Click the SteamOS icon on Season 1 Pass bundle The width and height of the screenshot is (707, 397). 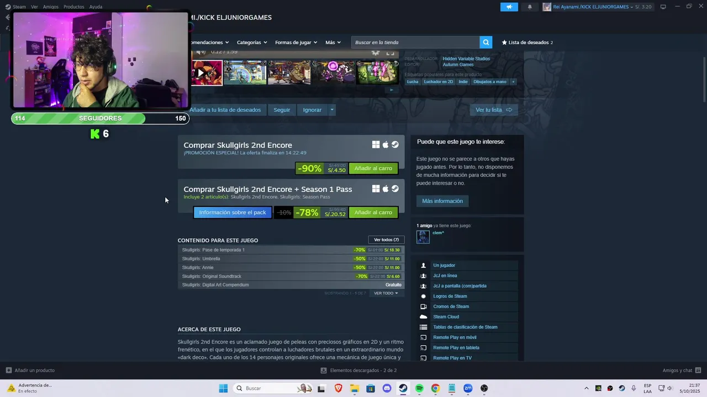pos(395,189)
